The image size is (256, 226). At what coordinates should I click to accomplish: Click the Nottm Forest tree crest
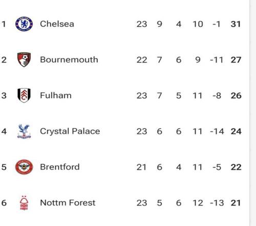tap(24, 203)
